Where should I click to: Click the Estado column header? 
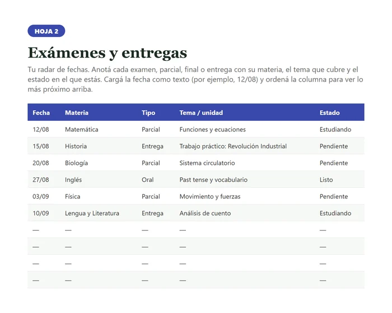pyautogui.click(x=329, y=112)
